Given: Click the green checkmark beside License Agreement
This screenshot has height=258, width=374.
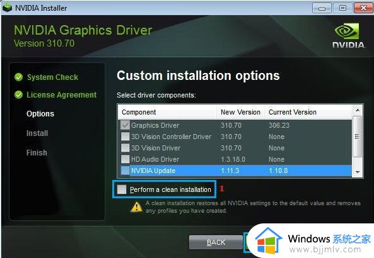Looking at the screenshot, I should coord(18,95).
